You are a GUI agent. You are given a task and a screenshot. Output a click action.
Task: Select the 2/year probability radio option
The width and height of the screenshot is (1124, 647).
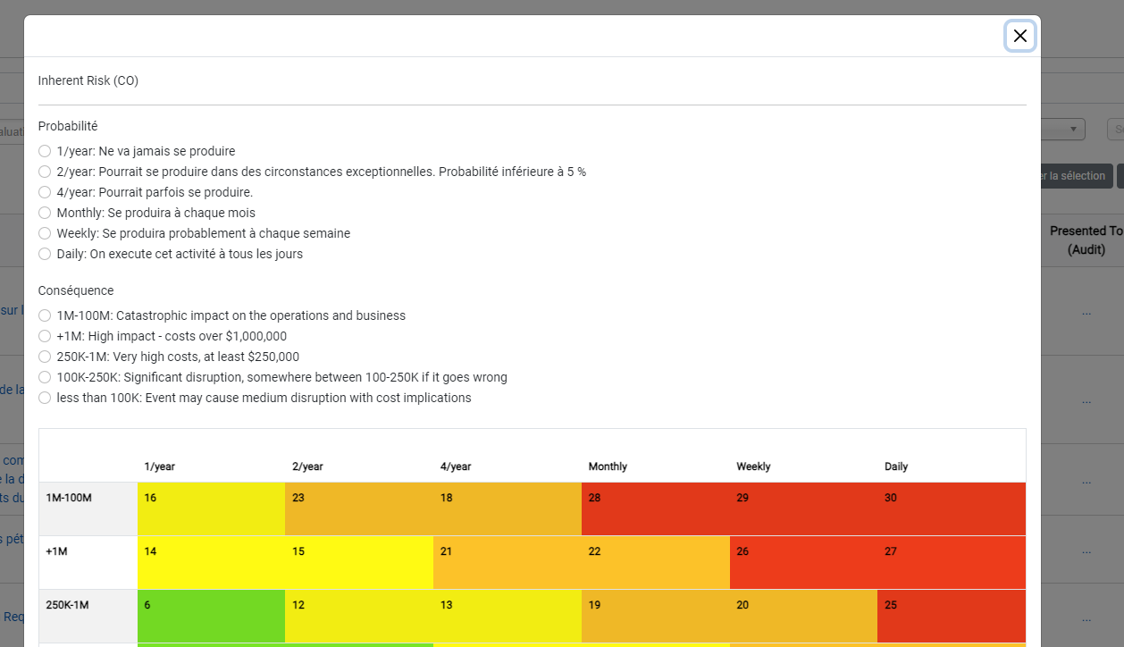45,172
